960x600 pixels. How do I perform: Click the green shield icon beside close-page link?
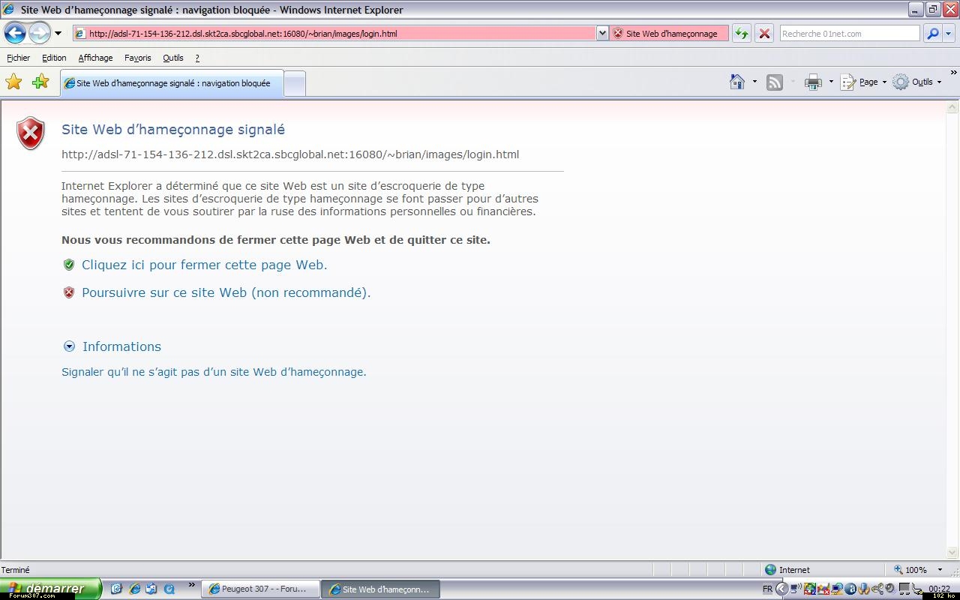pyautogui.click(x=69, y=265)
